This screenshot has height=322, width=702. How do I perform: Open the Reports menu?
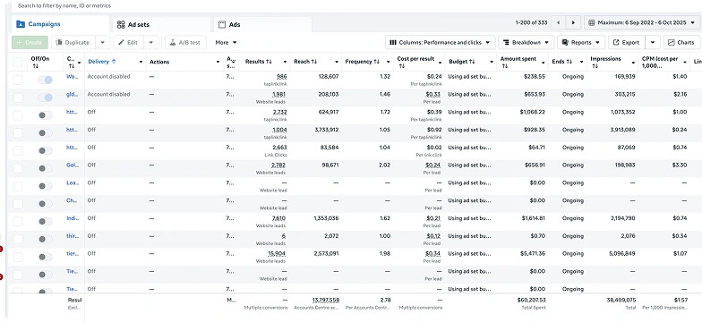(581, 43)
